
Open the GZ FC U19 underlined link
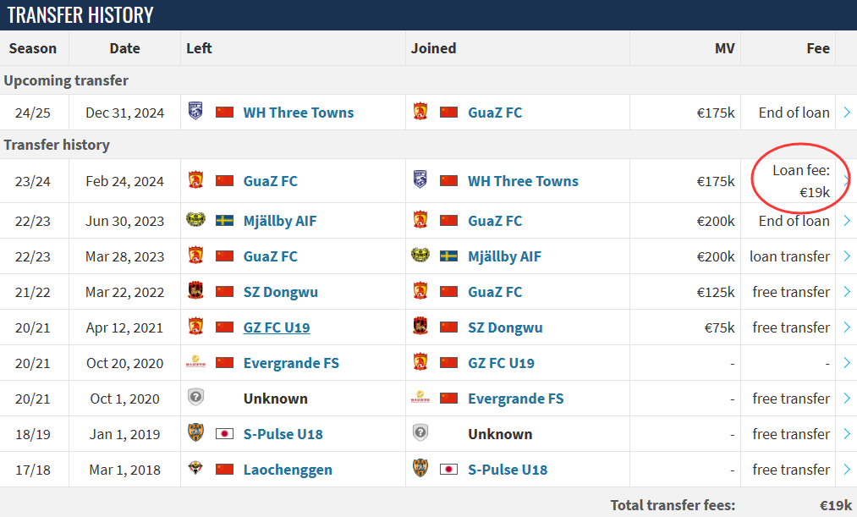click(277, 327)
